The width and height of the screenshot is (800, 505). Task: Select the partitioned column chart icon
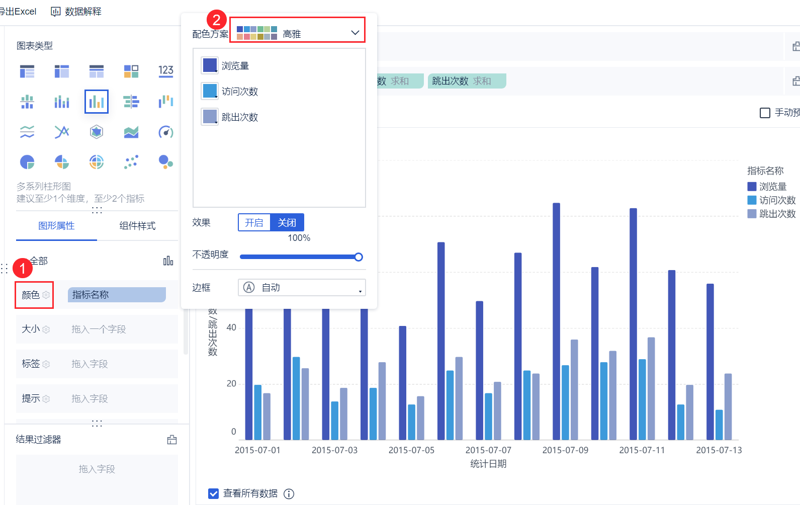click(x=27, y=102)
